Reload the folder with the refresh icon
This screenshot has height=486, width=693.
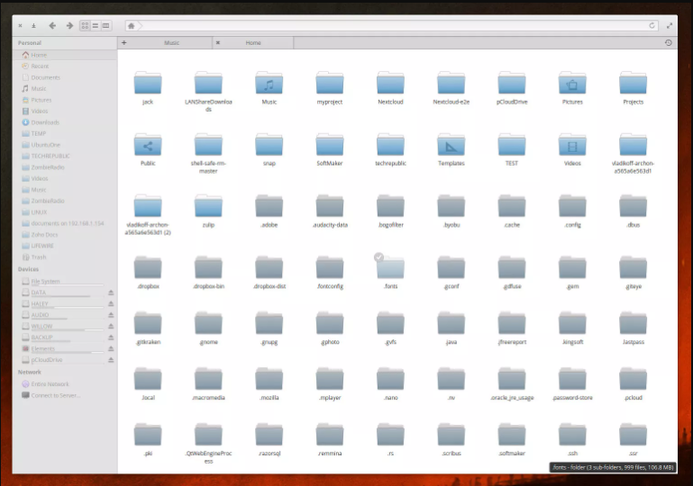(652, 25)
